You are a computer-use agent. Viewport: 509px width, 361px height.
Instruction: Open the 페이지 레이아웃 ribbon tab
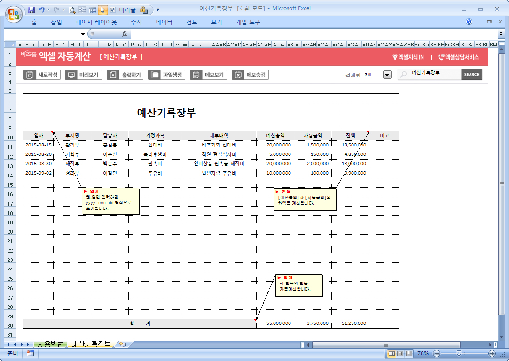pos(96,22)
